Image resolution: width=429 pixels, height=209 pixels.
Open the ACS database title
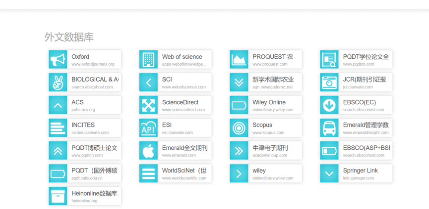click(77, 102)
